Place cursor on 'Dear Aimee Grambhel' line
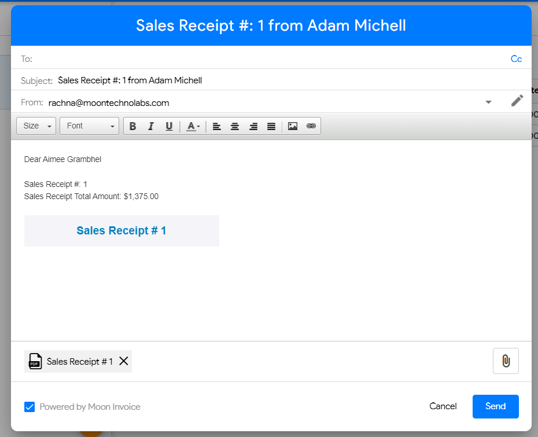Viewport: 538px width, 437px height. tap(62, 159)
